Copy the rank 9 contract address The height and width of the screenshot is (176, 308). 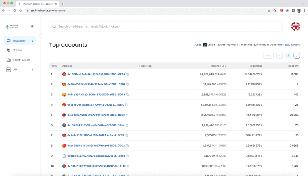(x=128, y=156)
